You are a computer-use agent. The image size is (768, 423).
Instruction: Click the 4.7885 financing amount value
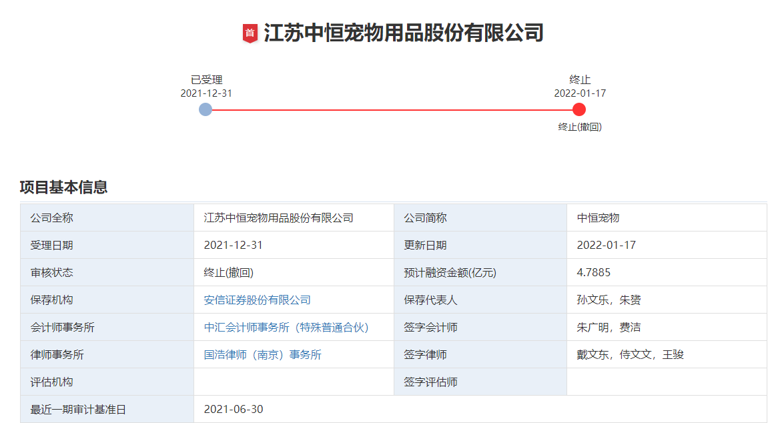pos(594,273)
